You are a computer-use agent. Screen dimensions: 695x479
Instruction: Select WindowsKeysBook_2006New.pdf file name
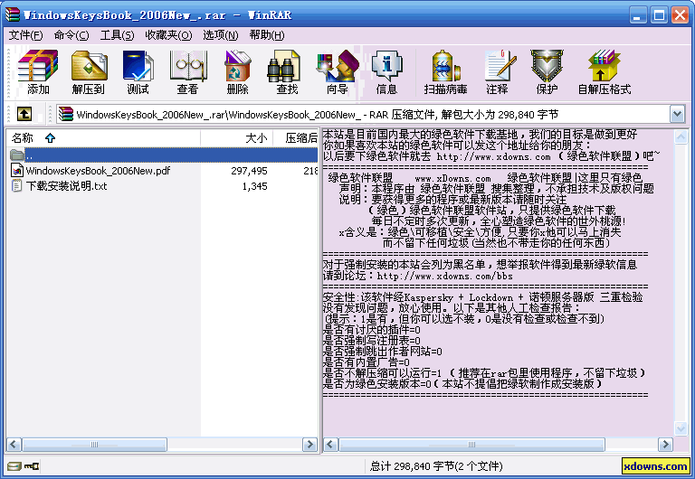[x=98, y=171]
